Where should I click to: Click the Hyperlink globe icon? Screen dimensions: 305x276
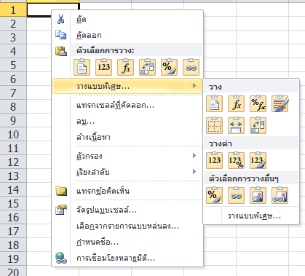(x=60, y=258)
